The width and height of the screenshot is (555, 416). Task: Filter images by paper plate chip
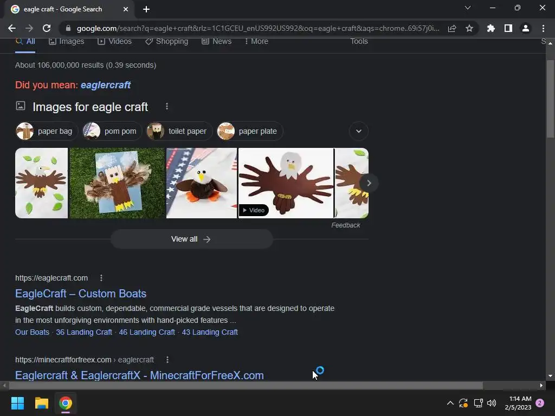tap(249, 131)
